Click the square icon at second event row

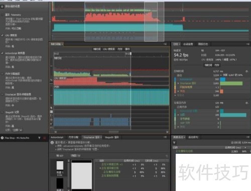pos(51,112)
